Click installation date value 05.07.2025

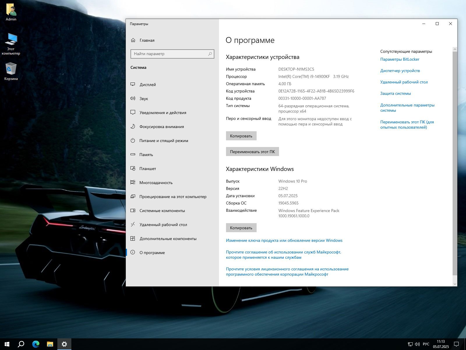[x=288, y=196]
